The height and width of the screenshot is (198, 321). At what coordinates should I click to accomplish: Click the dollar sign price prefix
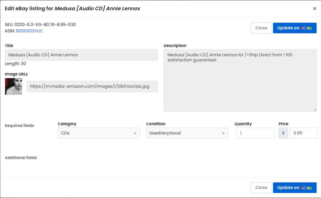(x=283, y=133)
